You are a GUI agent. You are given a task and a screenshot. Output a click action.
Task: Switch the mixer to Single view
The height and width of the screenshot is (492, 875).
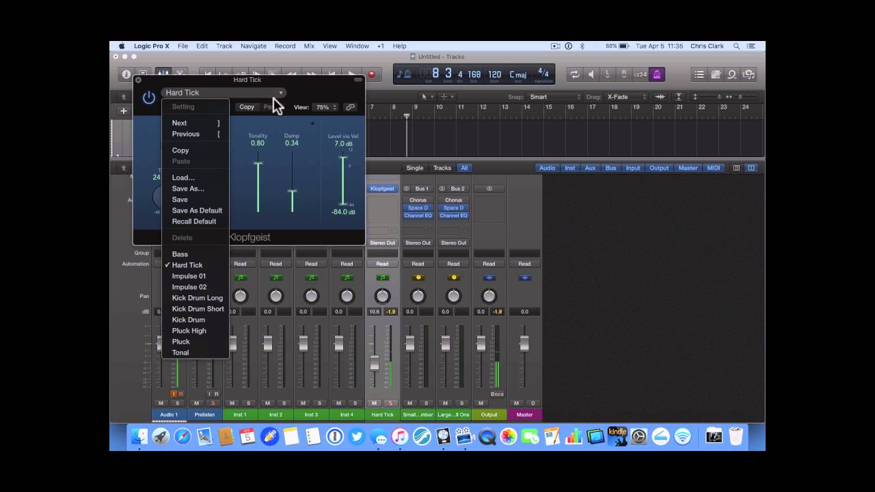tap(415, 168)
